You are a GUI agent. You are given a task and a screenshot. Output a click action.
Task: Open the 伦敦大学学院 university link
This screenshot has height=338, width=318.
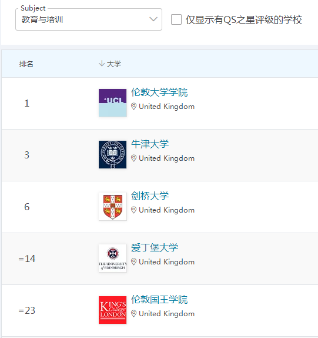159,92
